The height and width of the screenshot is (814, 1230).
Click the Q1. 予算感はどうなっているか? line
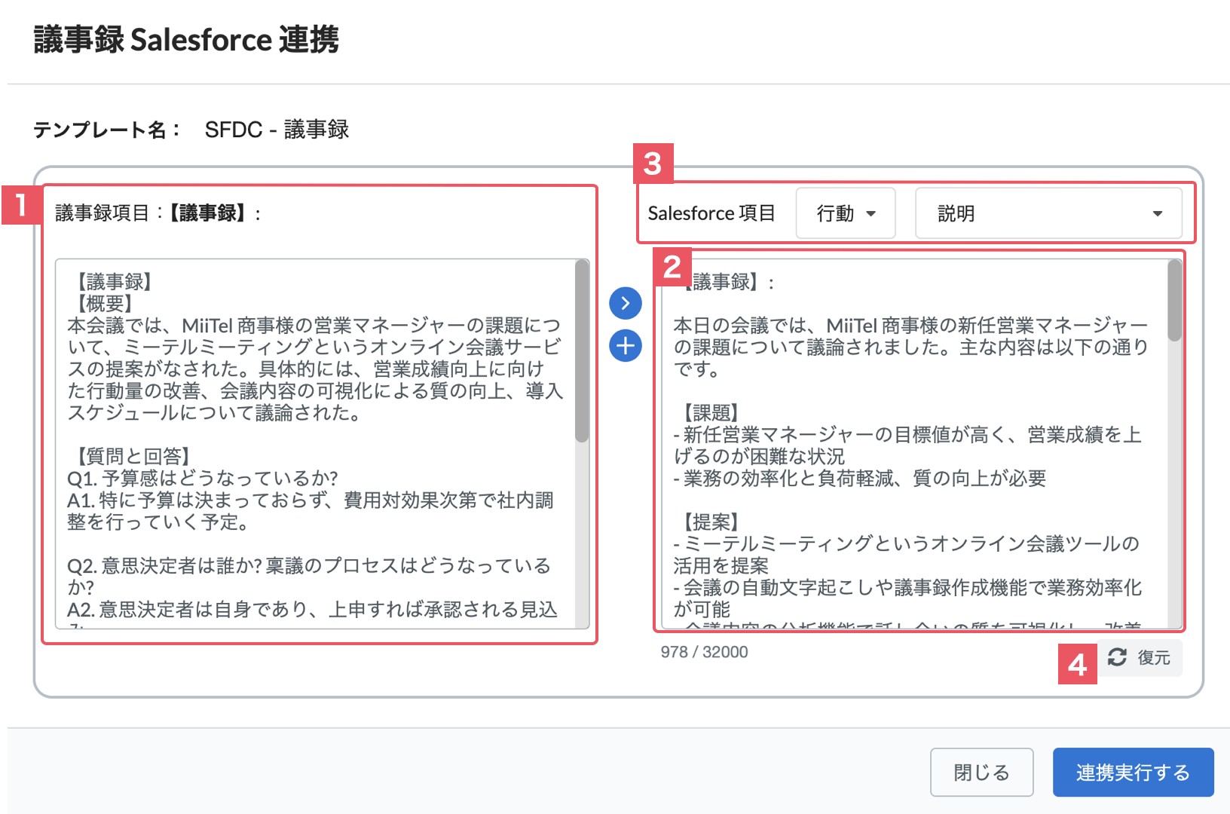click(x=203, y=478)
